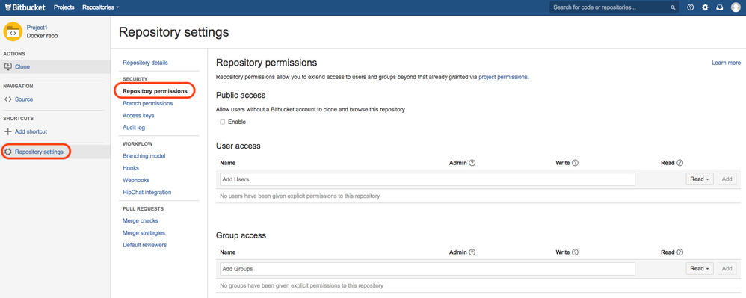Click the Project1 repository avatar
The height and width of the screenshot is (298, 746).
[x=13, y=31]
